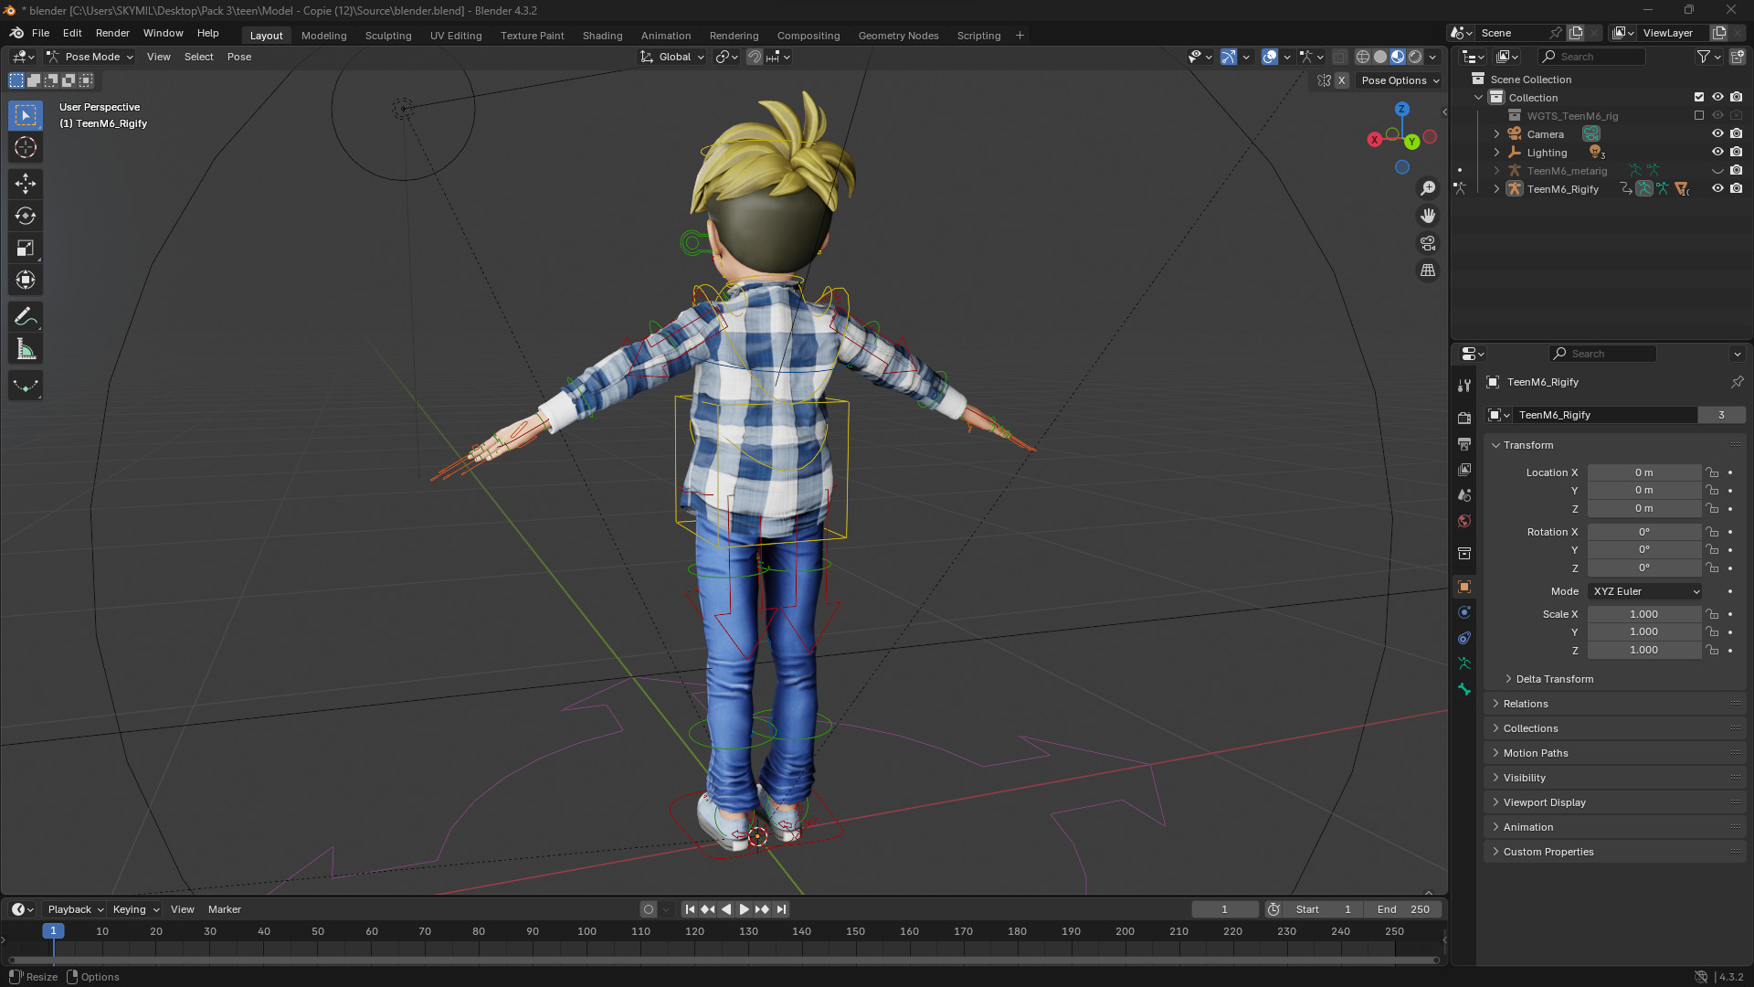
Task: Click the End frame field showing 250
Action: click(1403, 909)
